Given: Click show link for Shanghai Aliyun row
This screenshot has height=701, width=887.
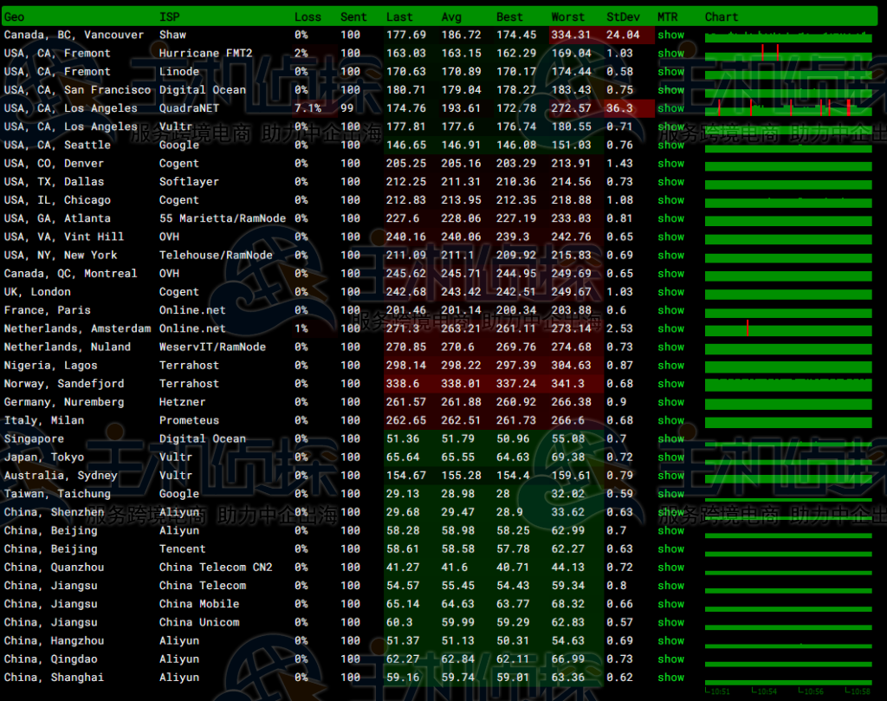Looking at the screenshot, I should [670, 678].
